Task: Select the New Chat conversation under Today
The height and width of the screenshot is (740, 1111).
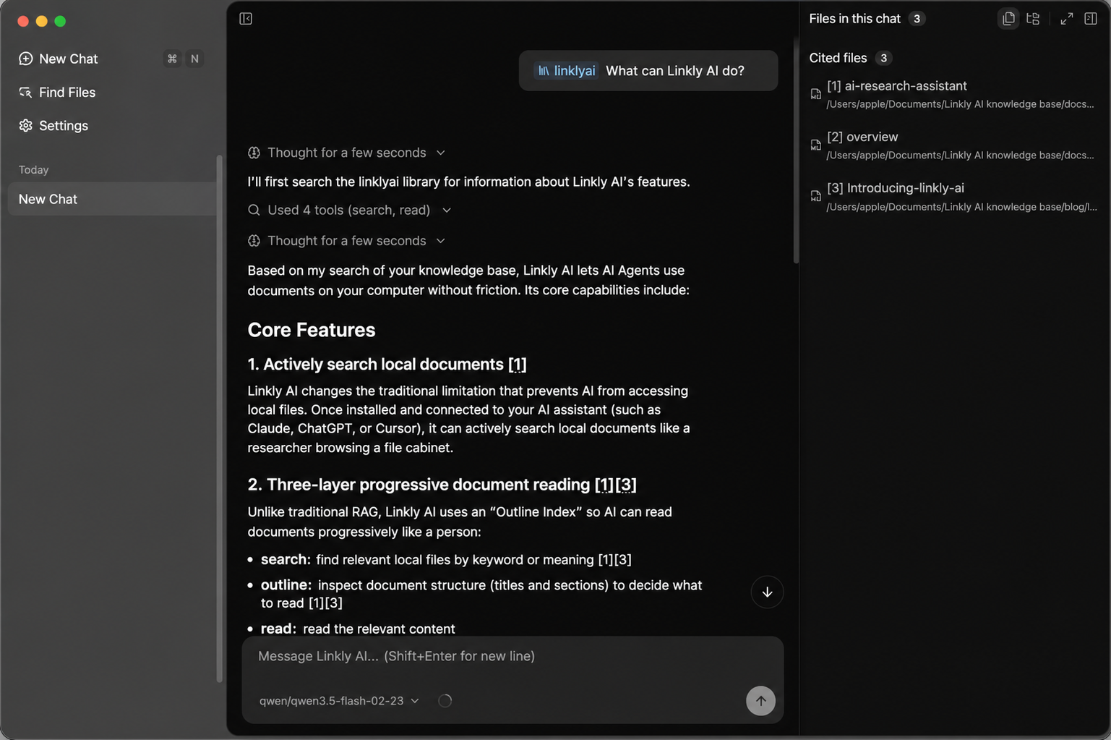Action: click(x=112, y=199)
